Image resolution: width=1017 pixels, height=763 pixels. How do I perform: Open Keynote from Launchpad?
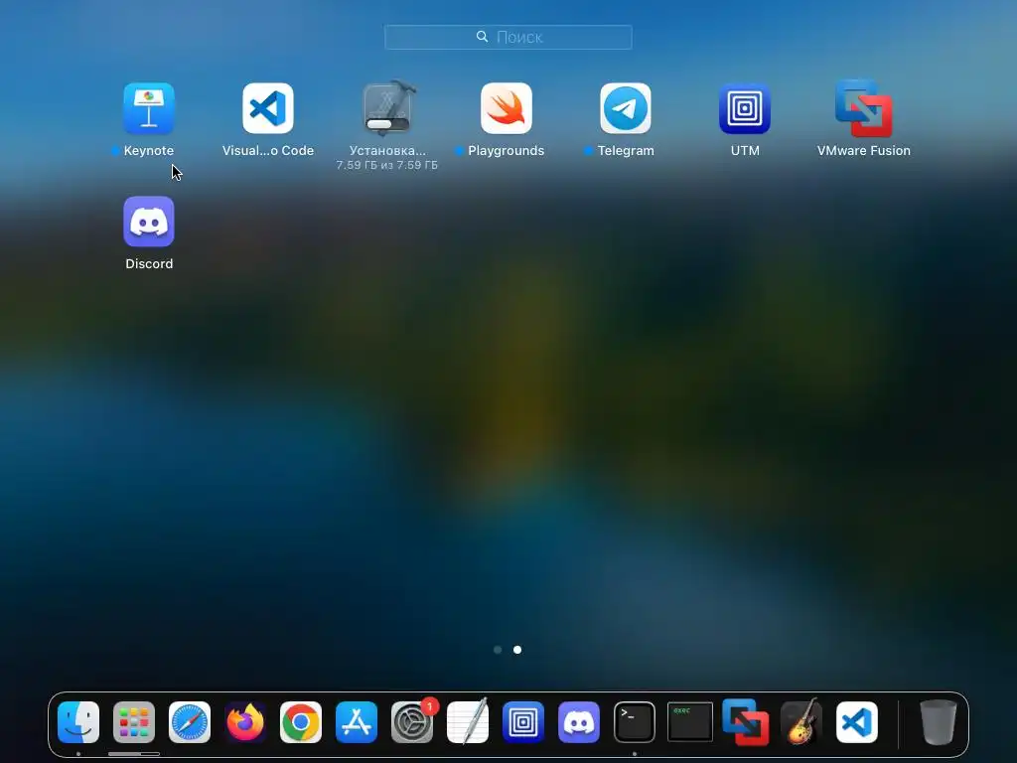(149, 108)
